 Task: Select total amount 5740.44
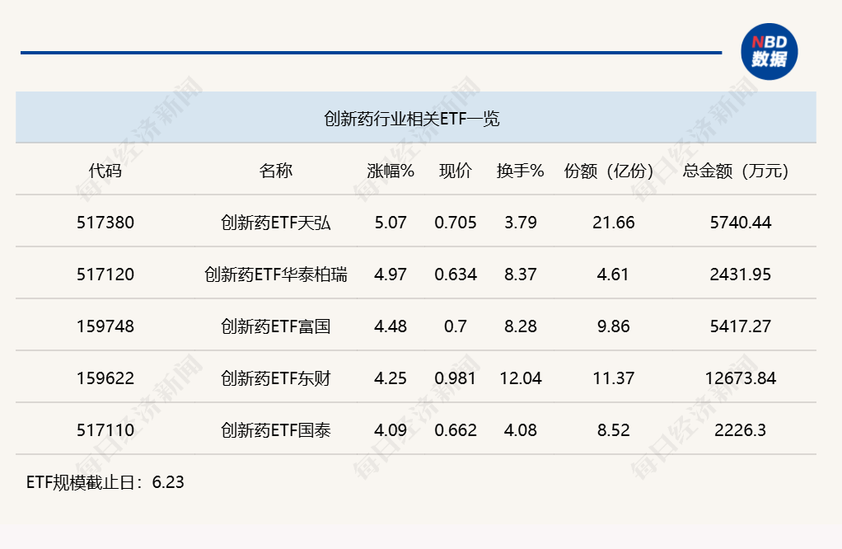(x=741, y=223)
